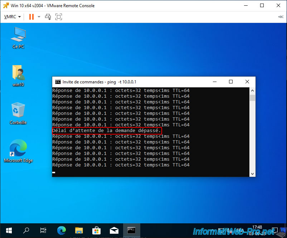This screenshot has height=238, width=287.
Task: Open the Mail app from the taskbar
Action: (x=114, y=230)
